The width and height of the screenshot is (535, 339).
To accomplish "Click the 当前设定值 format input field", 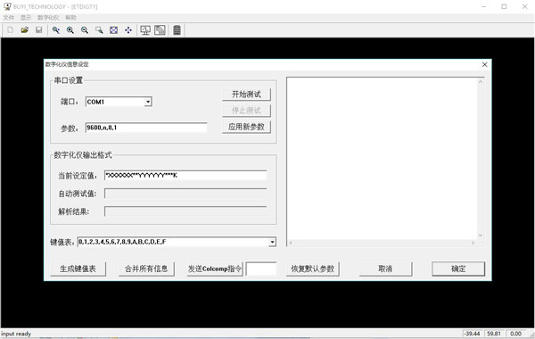I will point(185,176).
